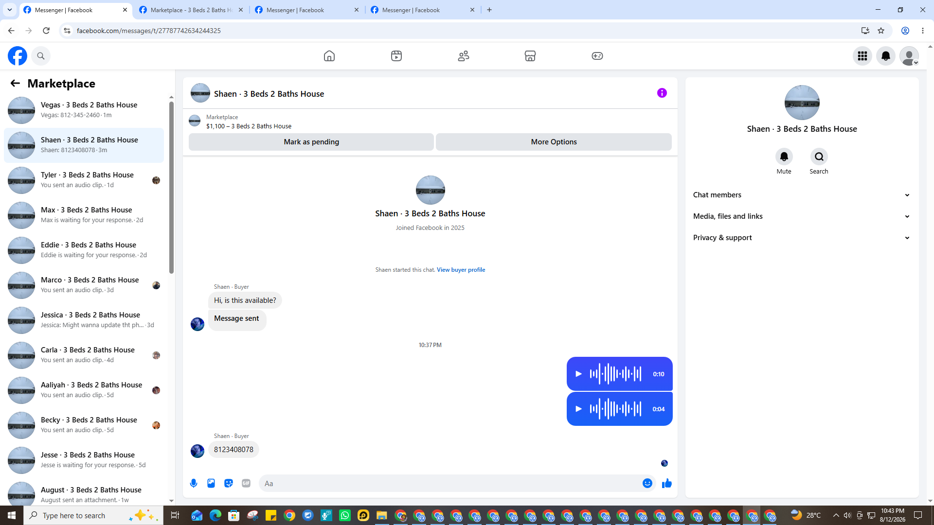The width and height of the screenshot is (934, 525).
Task: Record a voice clip with microphone icon
Action: [194, 483]
